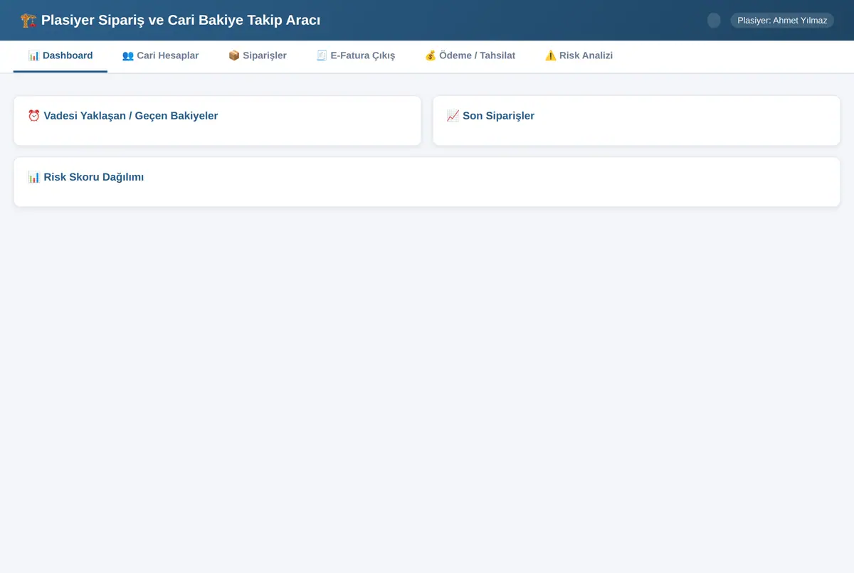The image size is (854, 573).
Task: Click the Vadesi Yaklaşan / Geçen Bakiyeler heading
Action: tap(122, 116)
